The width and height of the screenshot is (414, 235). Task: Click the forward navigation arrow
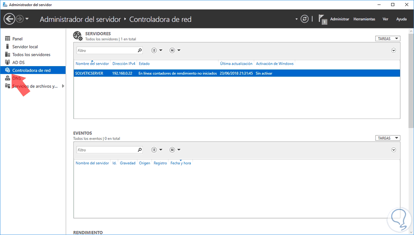point(20,19)
